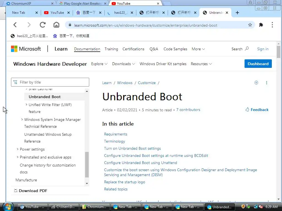Click the 7 contributors link
Image resolution: width=282 pixels, height=211 pixels.
coord(188,110)
